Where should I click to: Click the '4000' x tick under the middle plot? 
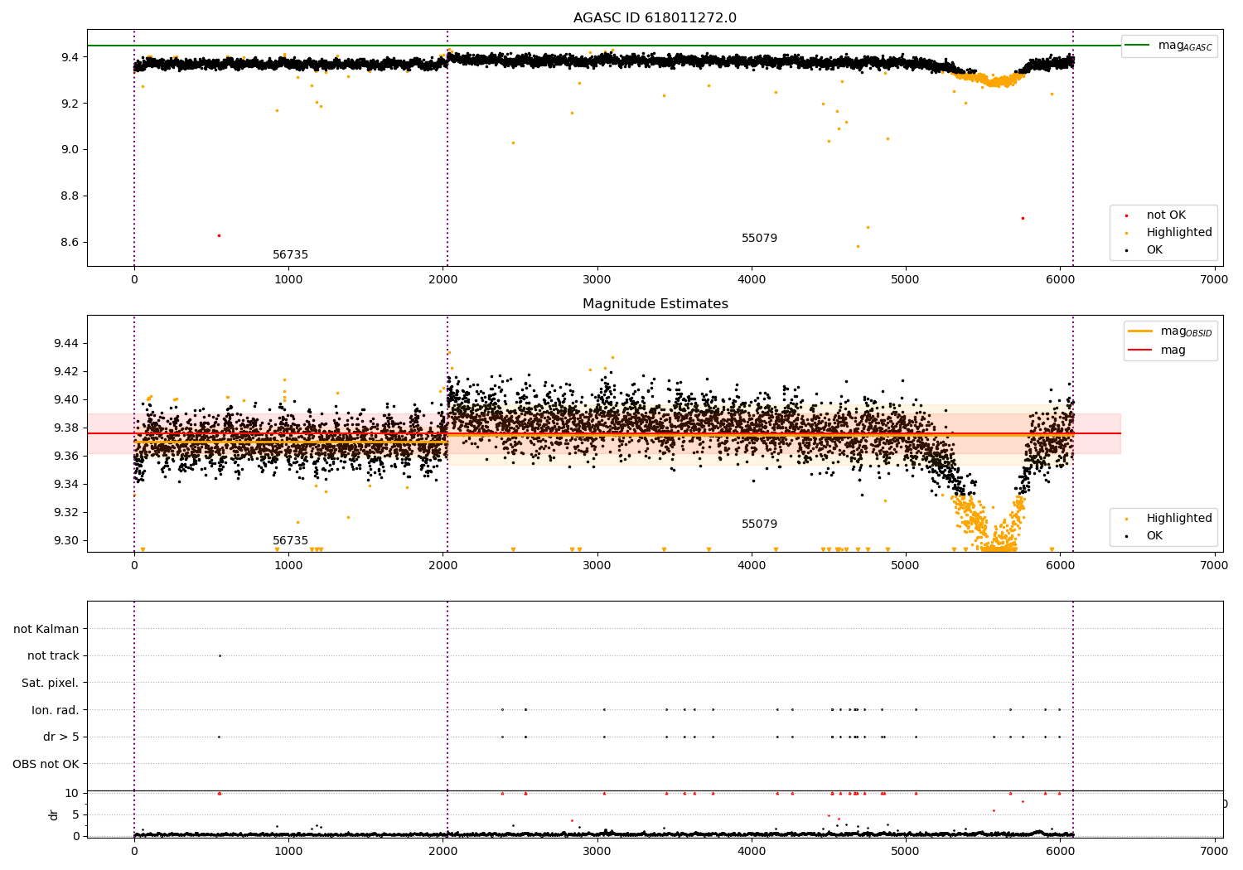pyautogui.click(x=752, y=566)
